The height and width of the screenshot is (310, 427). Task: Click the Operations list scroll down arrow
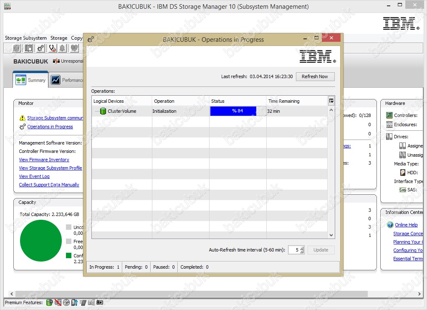coord(331,235)
